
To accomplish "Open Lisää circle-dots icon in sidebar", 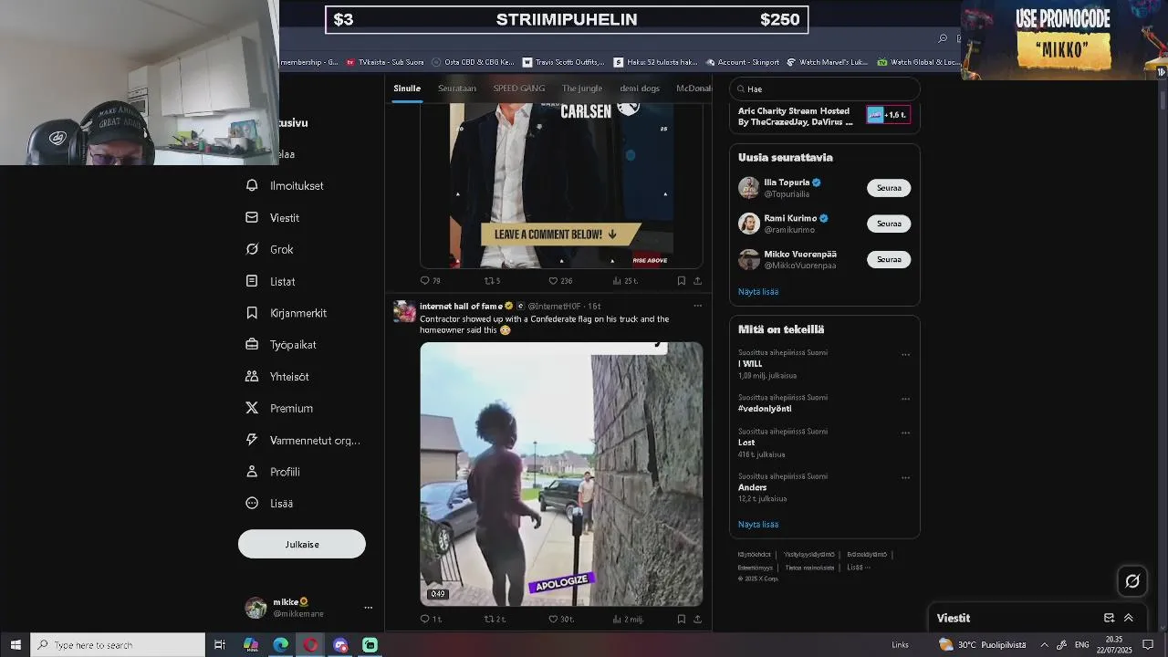I will (x=252, y=503).
